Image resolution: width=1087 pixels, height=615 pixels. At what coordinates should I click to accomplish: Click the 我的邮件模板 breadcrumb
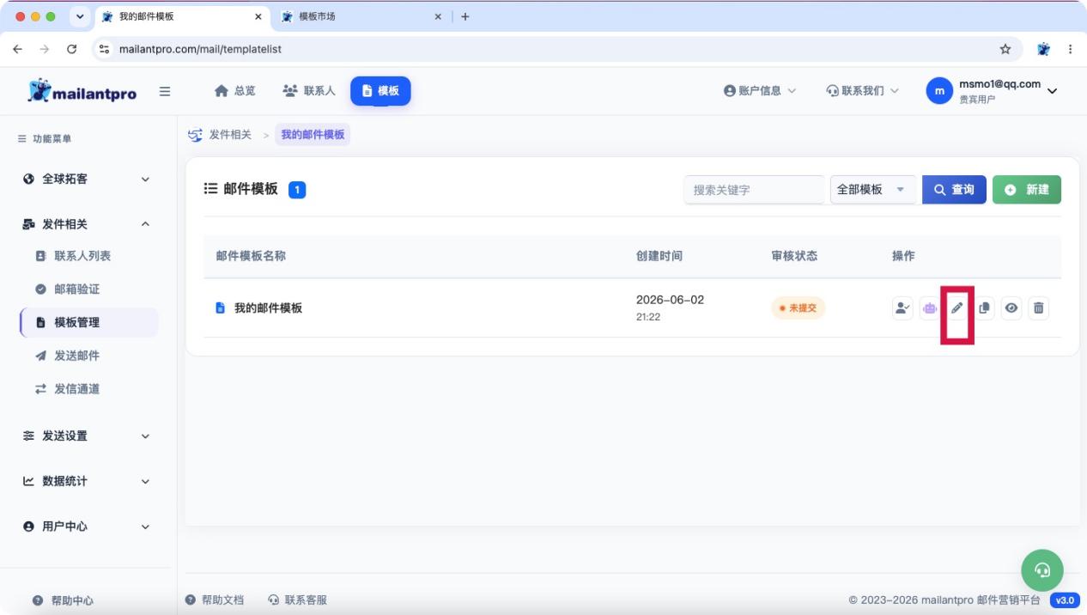[x=313, y=135]
